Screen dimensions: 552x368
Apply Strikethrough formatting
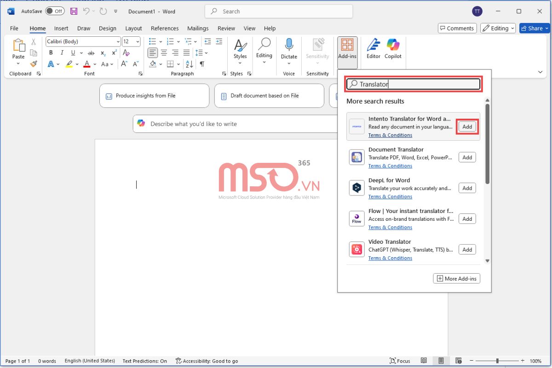point(91,53)
